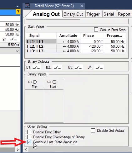
Task: Uncheck Continue Last State Amplitude
Action: click(29, 142)
